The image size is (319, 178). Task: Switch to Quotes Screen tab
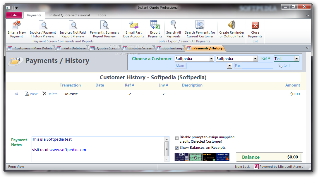point(104,48)
